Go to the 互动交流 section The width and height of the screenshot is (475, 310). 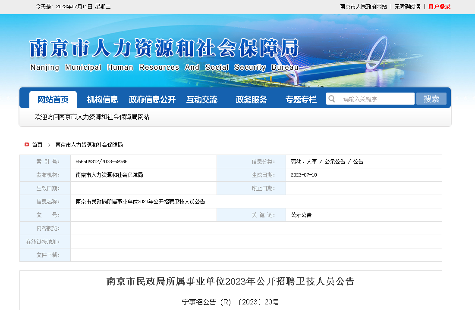coord(202,99)
